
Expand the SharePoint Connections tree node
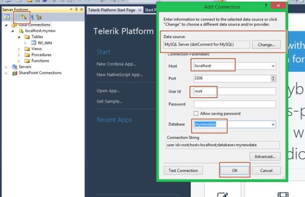(x=6, y=73)
